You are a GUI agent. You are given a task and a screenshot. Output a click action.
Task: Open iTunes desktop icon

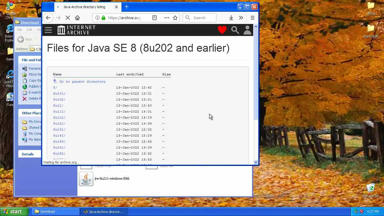[x=10, y=100]
